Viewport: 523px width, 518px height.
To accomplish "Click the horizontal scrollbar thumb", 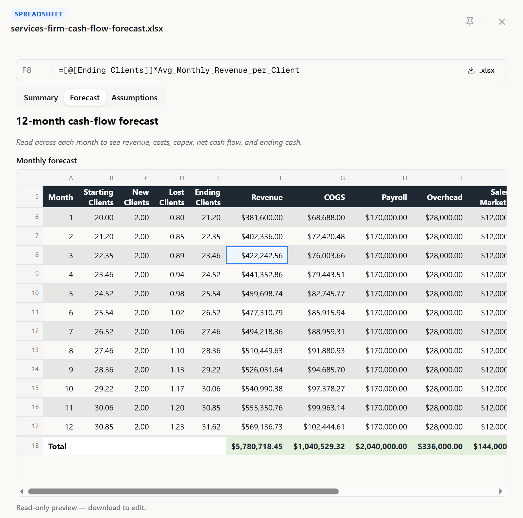I will point(183,491).
